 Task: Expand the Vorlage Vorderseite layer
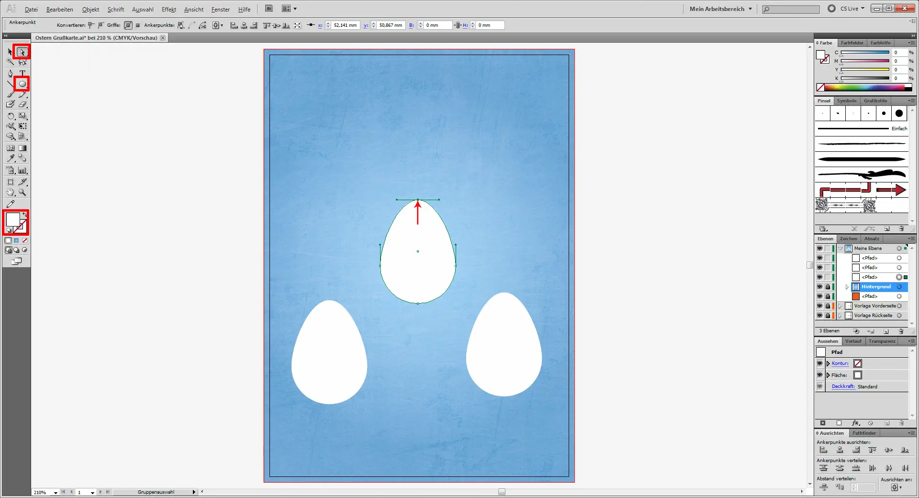point(840,306)
